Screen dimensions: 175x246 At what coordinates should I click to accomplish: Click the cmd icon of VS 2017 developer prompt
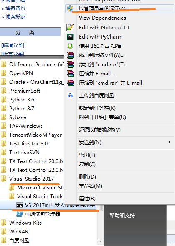(20, 205)
